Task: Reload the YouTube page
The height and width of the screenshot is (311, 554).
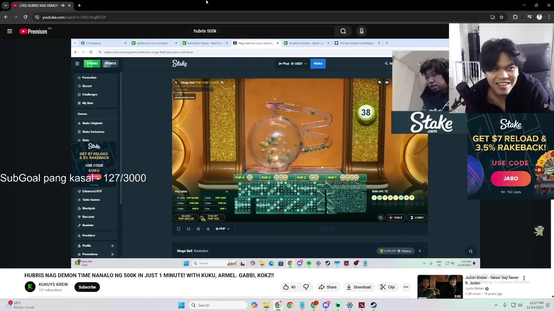Action: pos(26,17)
